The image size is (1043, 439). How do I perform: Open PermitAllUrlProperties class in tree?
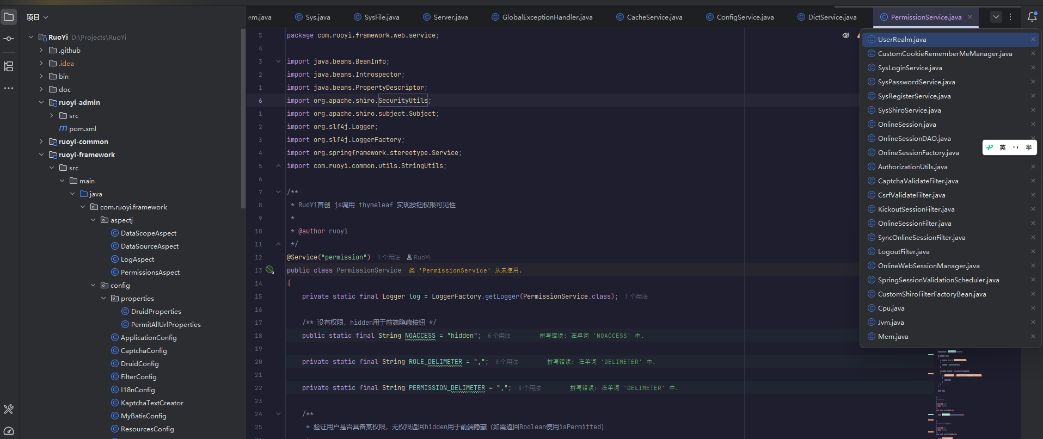pyautogui.click(x=161, y=324)
